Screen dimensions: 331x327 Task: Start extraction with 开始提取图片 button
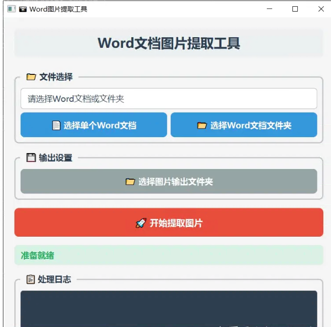[168, 223]
